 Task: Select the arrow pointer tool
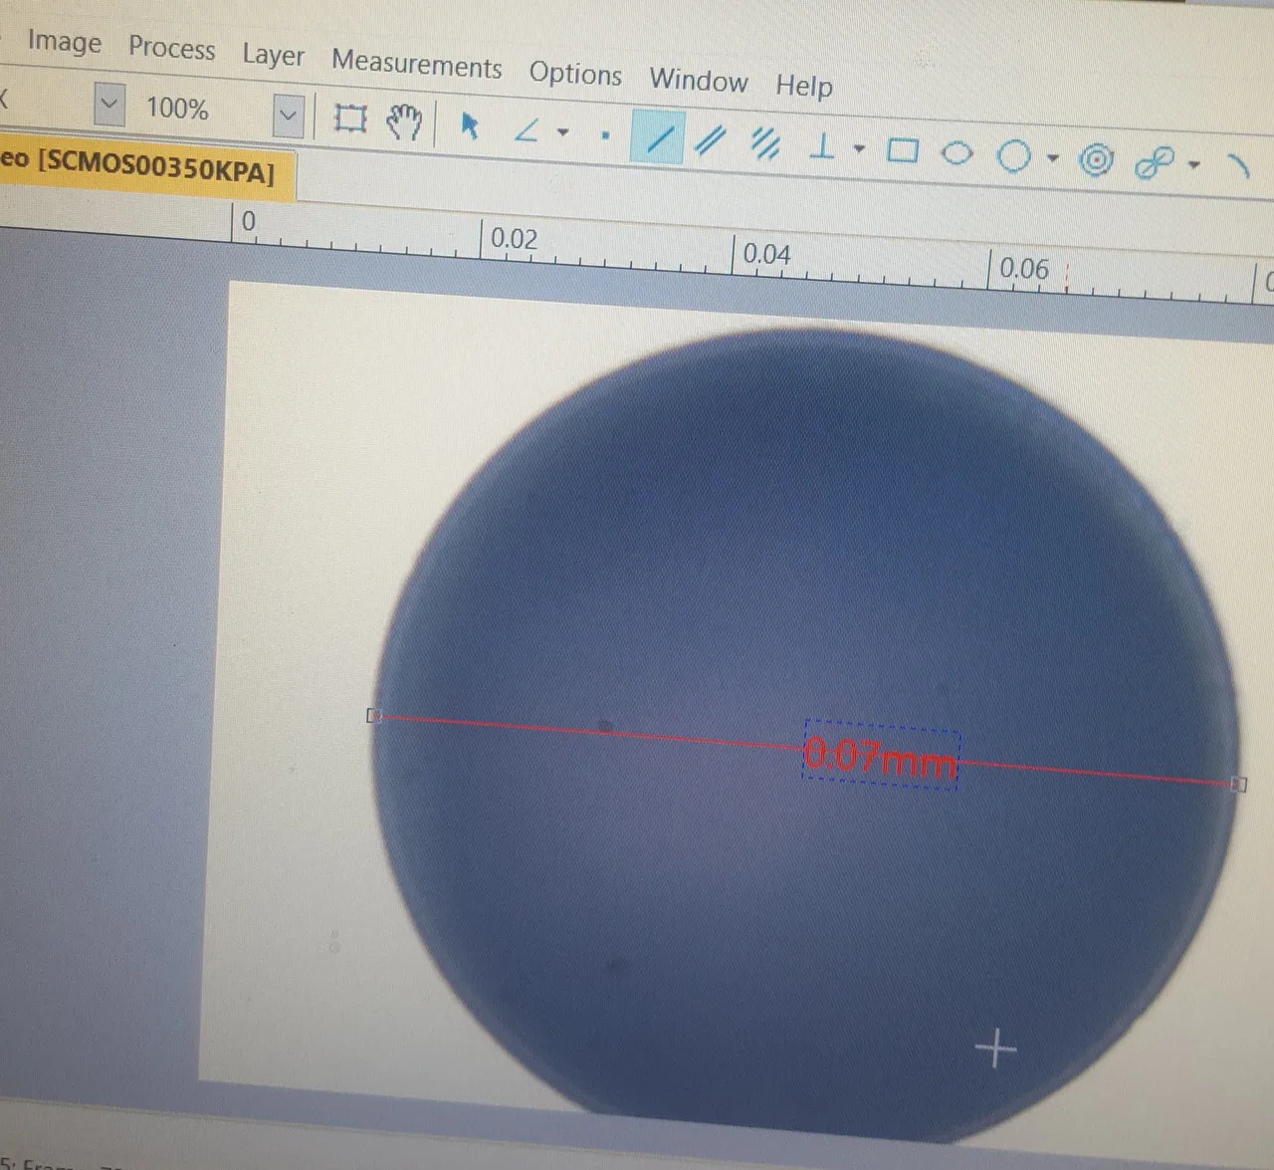(470, 126)
